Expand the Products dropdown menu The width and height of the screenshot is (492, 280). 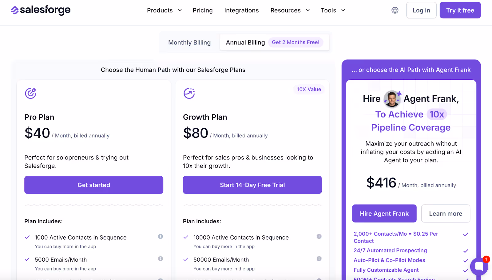(164, 10)
